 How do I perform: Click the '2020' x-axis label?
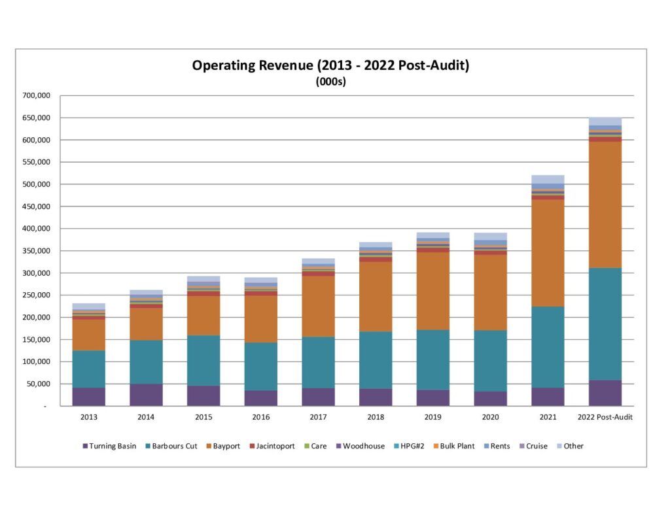[x=491, y=417]
